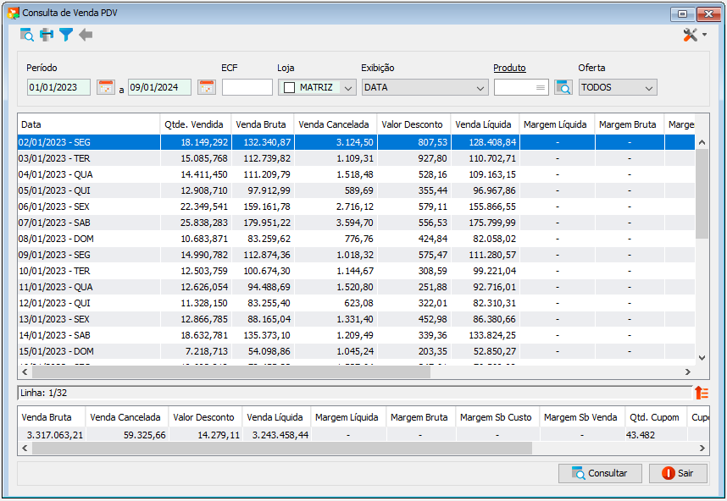Follow the Produto link label
The height and width of the screenshot is (501, 727).
[509, 68]
